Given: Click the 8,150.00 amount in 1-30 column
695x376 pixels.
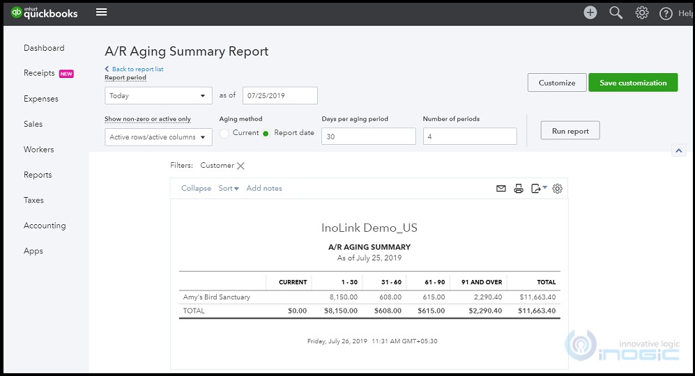Looking at the screenshot, I should pos(344,297).
